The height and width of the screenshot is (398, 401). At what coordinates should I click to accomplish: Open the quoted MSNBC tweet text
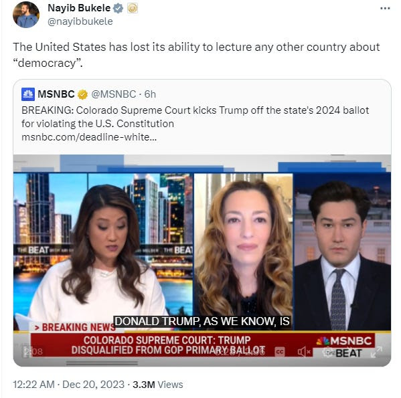pyautogui.click(x=195, y=117)
